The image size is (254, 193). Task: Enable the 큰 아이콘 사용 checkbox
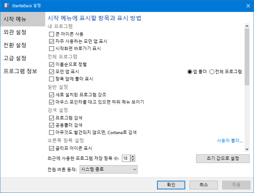click(51, 34)
